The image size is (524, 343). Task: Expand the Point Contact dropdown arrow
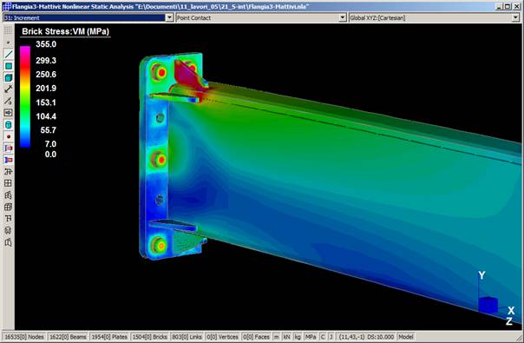[343, 17]
